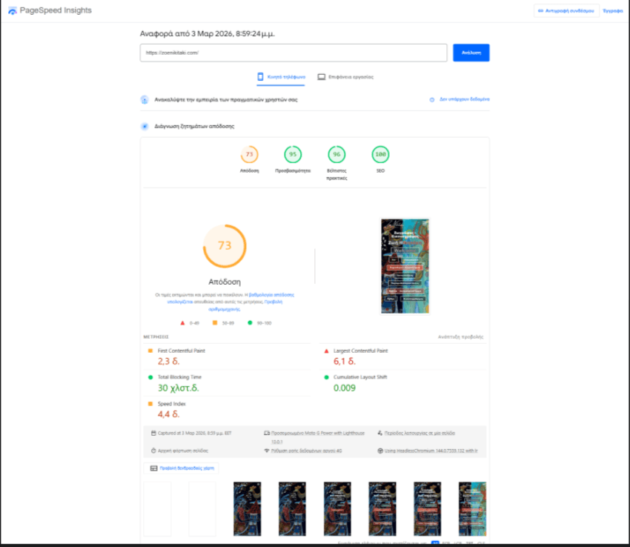The width and height of the screenshot is (630, 547).
Task: Click the performance diagnosis section icon
Action: 145,127
